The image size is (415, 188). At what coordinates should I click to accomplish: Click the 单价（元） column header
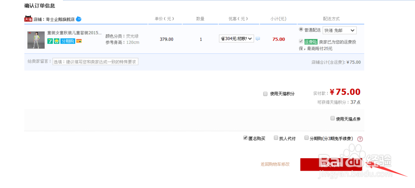coord(165,19)
